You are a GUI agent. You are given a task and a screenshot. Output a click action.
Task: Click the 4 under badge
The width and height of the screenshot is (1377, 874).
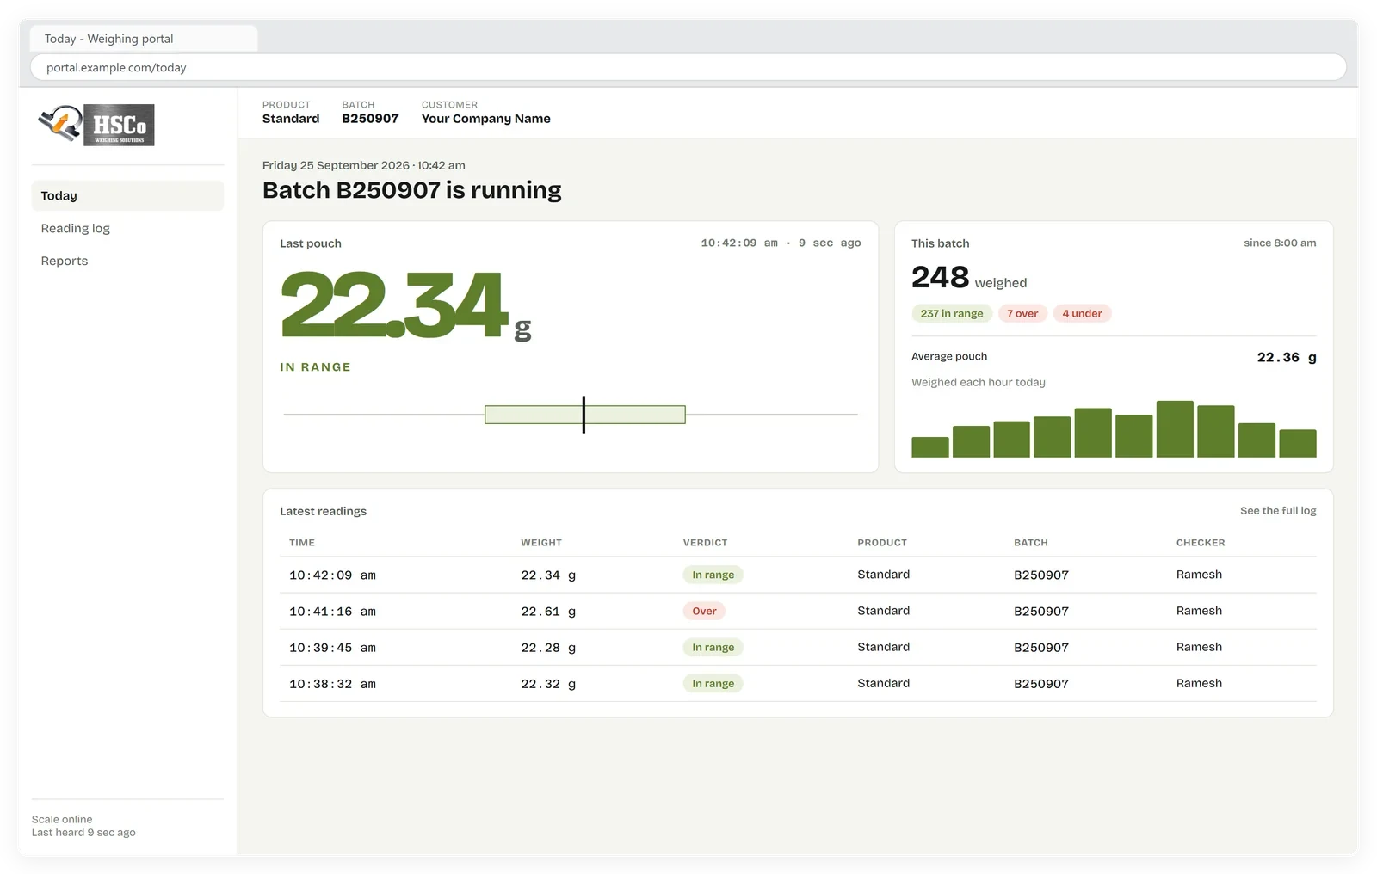[1082, 313]
